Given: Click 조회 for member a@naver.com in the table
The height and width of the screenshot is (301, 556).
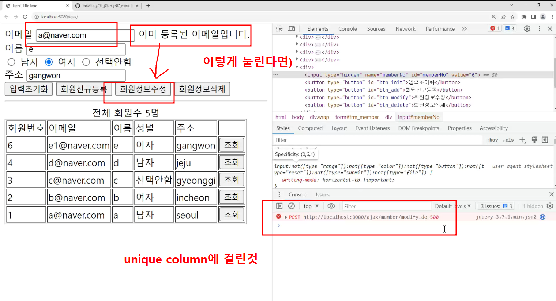Looking at the screenshot, I should [232, 214].
